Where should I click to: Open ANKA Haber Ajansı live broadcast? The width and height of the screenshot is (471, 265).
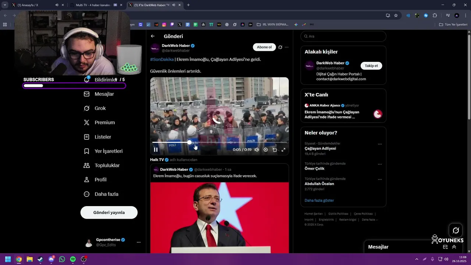343,110
